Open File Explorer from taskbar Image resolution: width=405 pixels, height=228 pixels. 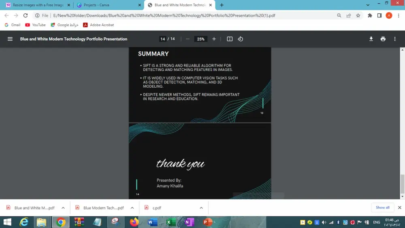click(41, 222)
